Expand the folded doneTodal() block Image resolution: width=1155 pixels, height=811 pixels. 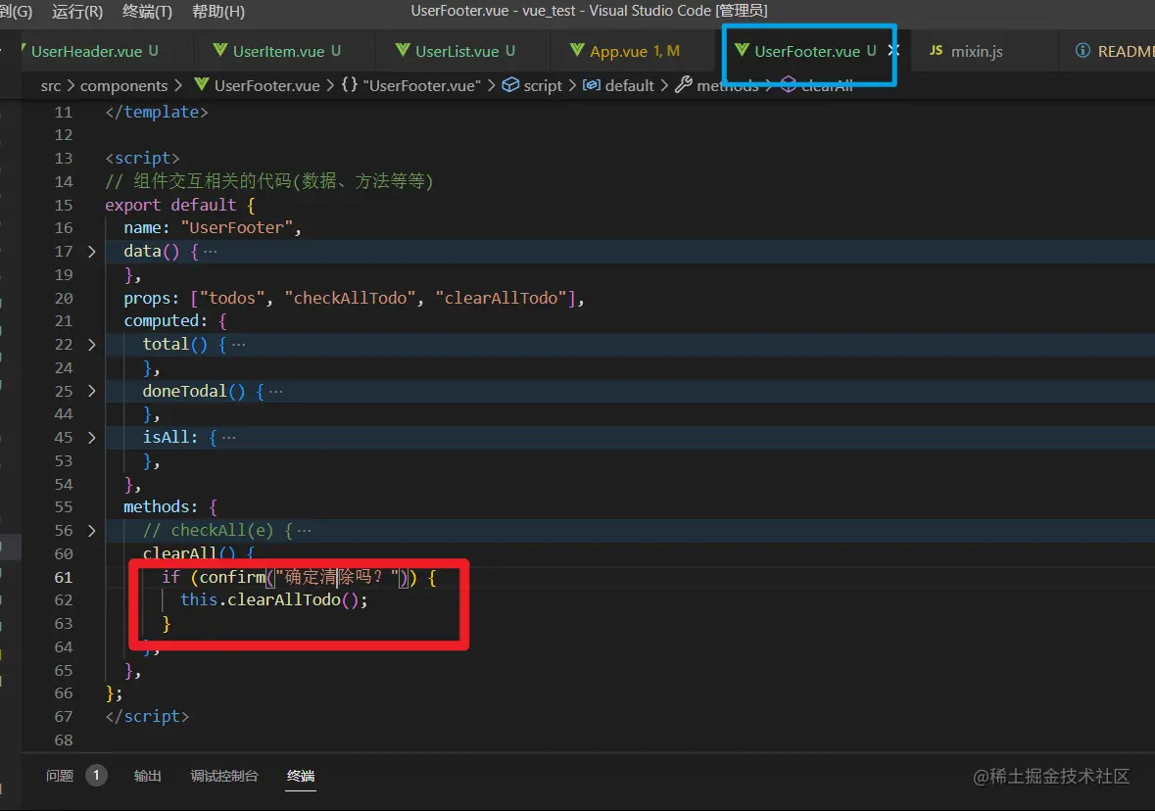pyautogui.click(x=91, y=391)
